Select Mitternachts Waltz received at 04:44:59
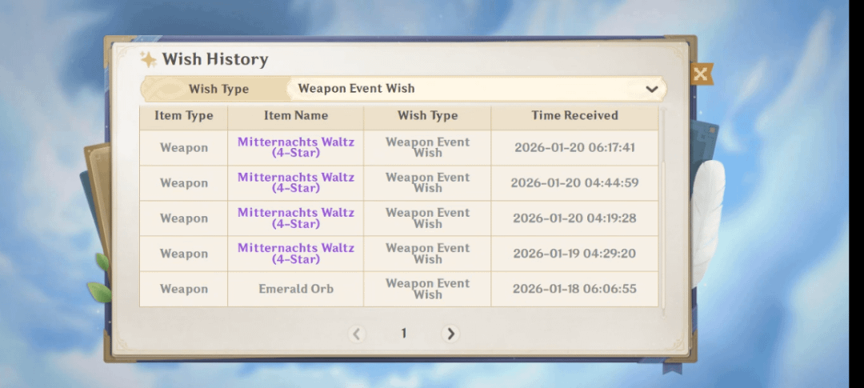Viewport: 864px width, 388px height. pos(296,182)
